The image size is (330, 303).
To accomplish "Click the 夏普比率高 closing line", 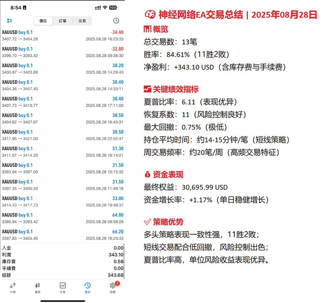I will click(x=206, y=260).
